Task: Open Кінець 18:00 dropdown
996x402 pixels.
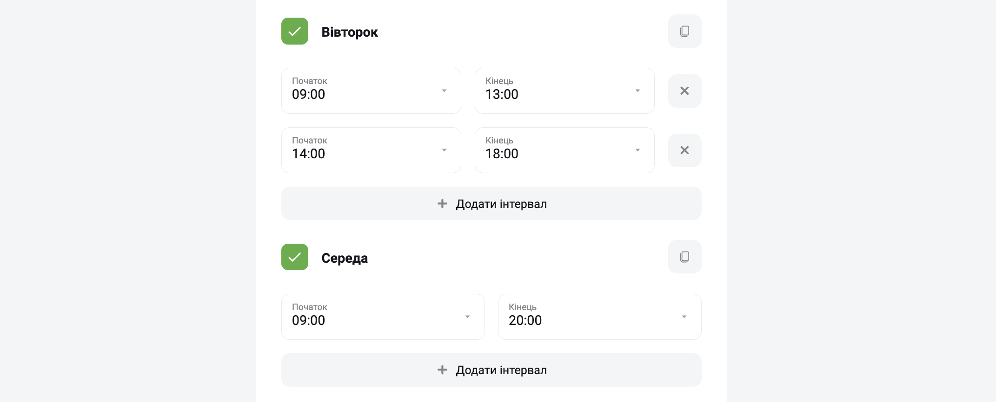Action: [564, 150]
